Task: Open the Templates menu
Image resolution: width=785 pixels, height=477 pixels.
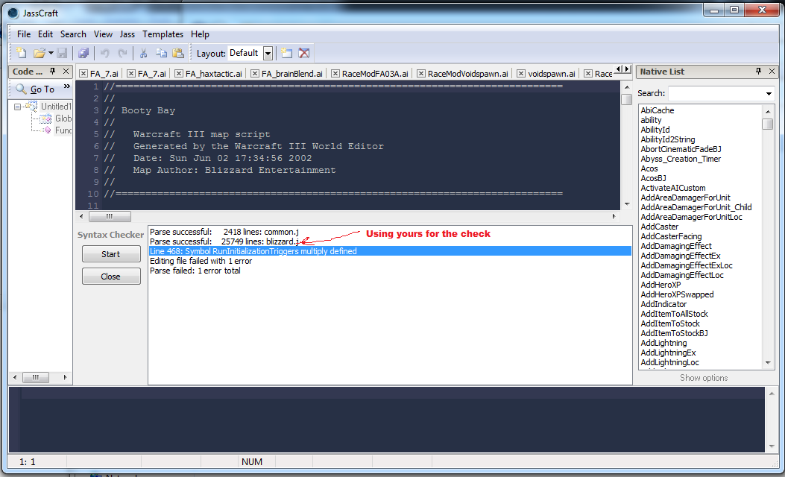Action: pos(163,34)
